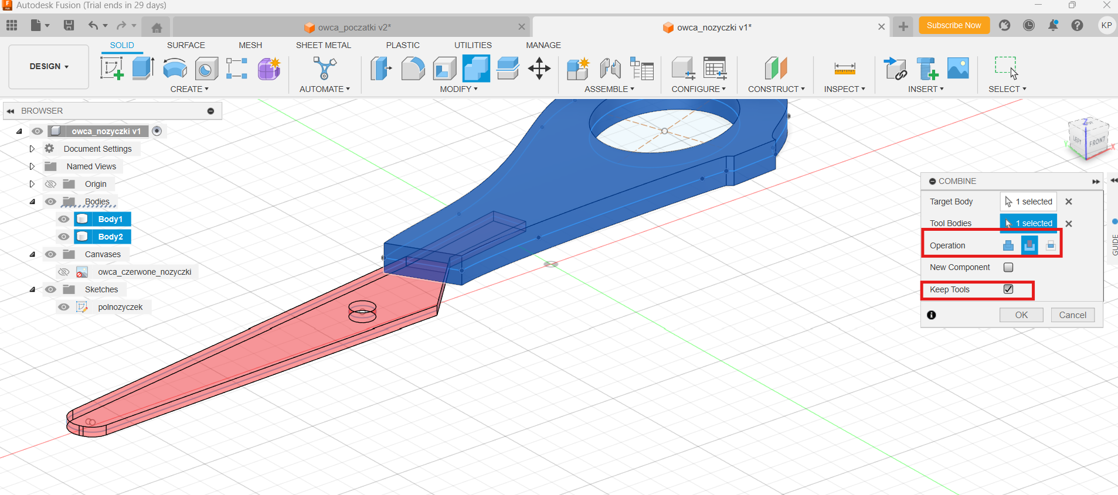Uncheck the Keep Tools checkbox
Screen dimensions: 1118x495
[1008, 289]
